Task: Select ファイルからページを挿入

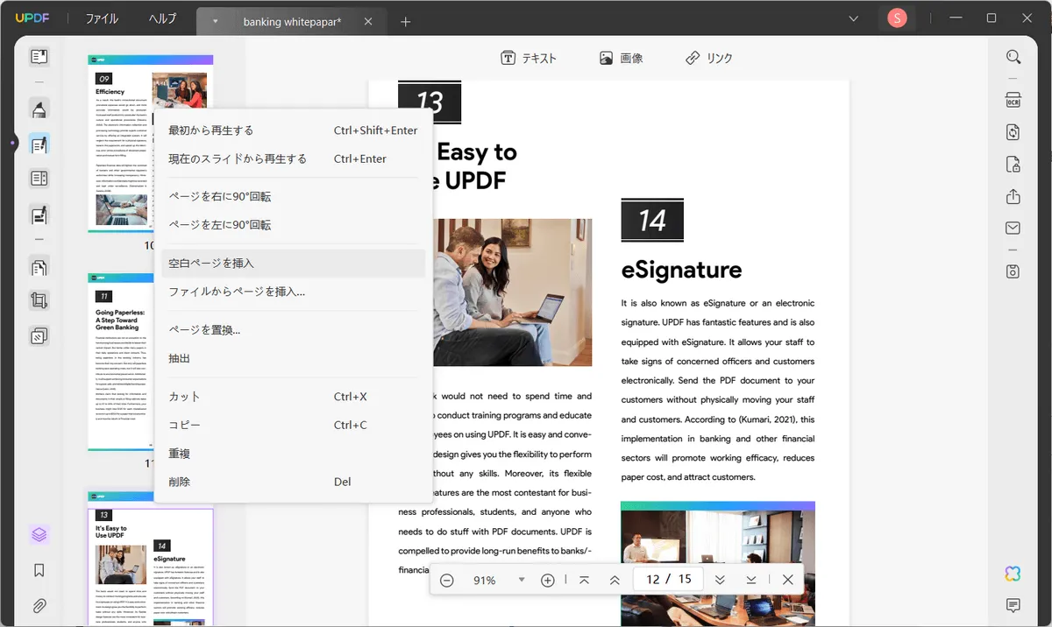Action: (x=294, y=292)
